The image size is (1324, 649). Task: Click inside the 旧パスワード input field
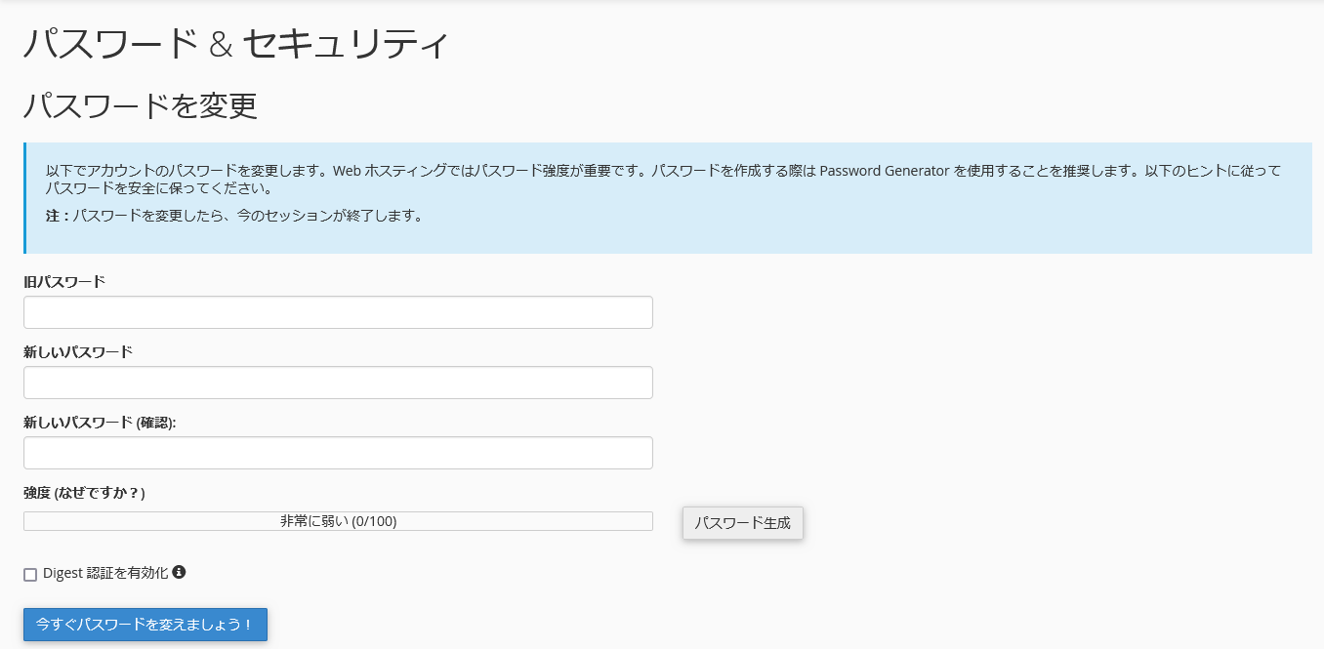[x=338, y=311]
